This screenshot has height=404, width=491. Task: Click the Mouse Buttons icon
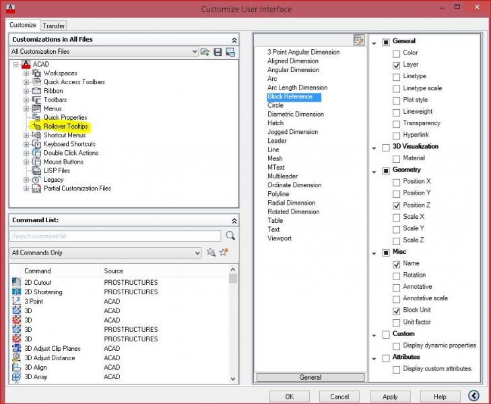(x=36, y=162)
